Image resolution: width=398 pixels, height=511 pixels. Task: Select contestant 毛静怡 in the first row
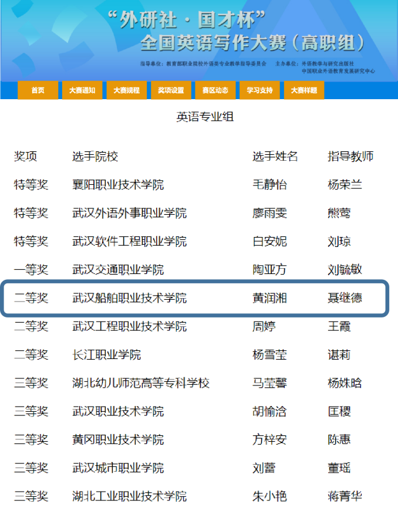[x=269, y=185]
